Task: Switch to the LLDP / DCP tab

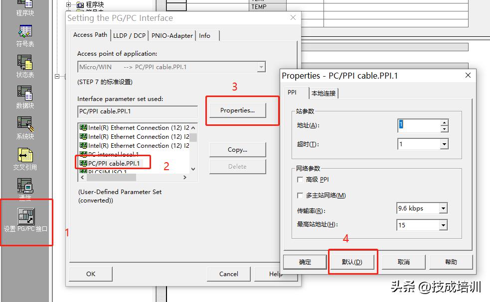Action: (129, 35)
